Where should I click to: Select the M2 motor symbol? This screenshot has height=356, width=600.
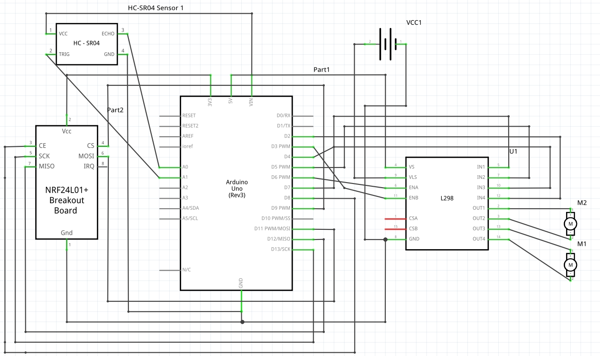coord(571,223)
